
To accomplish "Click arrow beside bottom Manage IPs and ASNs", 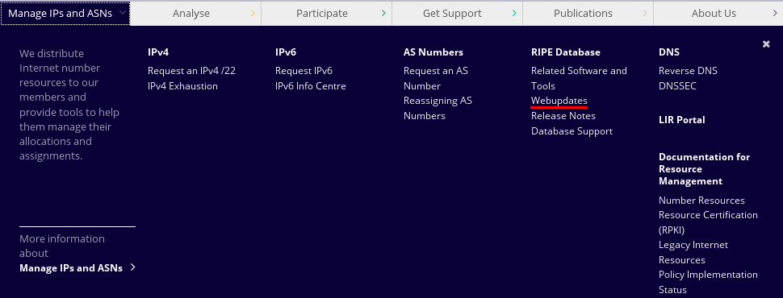I will click(x=133, y=267).
